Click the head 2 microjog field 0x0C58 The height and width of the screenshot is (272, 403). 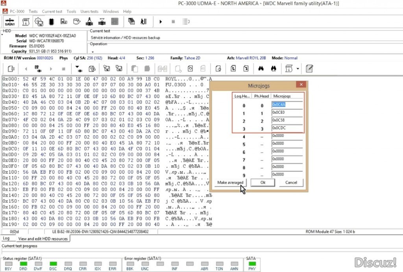point(287,120)
